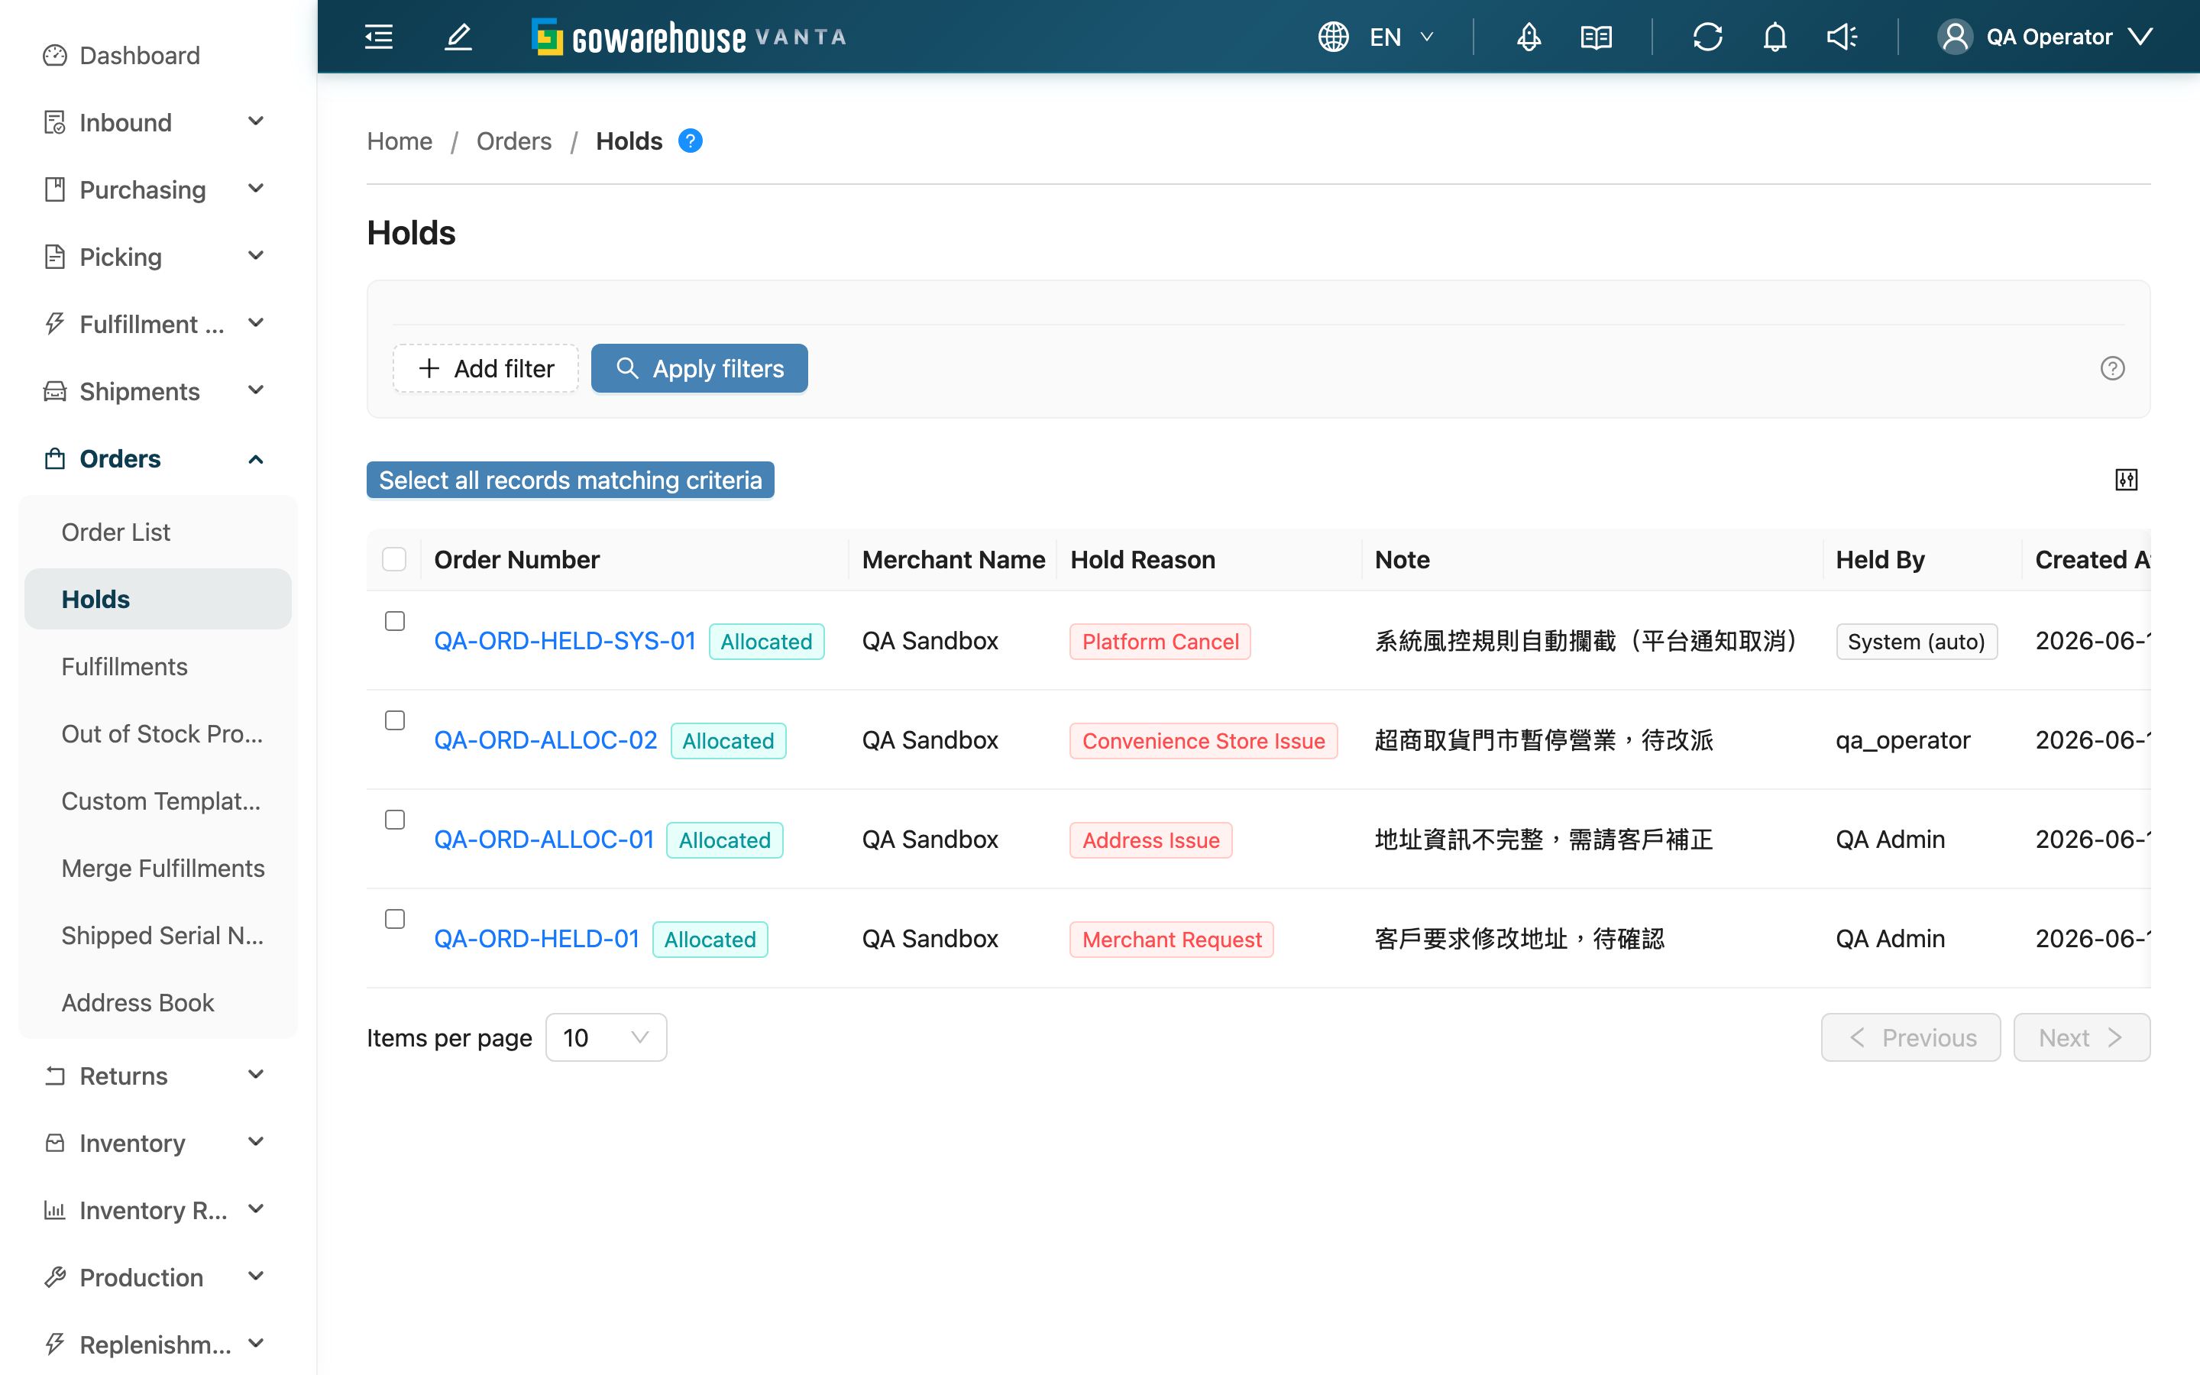Check the QA-ORD-ALLOC-02 row checkbox

pos(394,720)
